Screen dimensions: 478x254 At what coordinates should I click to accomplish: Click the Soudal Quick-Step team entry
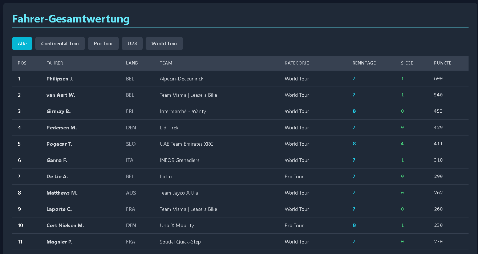click(180, 242)
